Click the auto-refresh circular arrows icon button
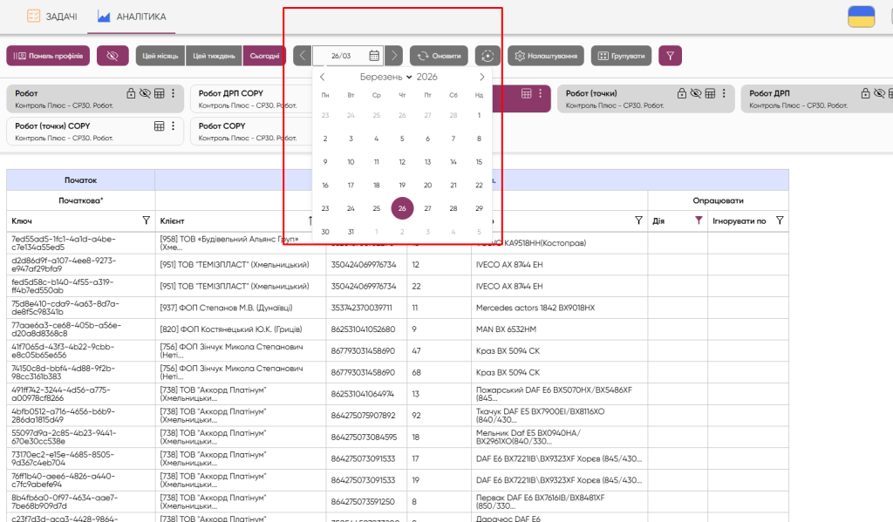 click(487, 56)
